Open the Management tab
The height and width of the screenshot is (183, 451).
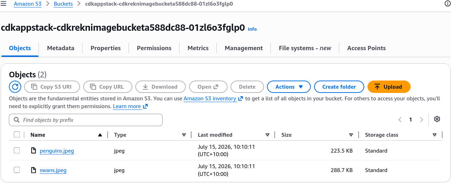[x=244, y=48]
